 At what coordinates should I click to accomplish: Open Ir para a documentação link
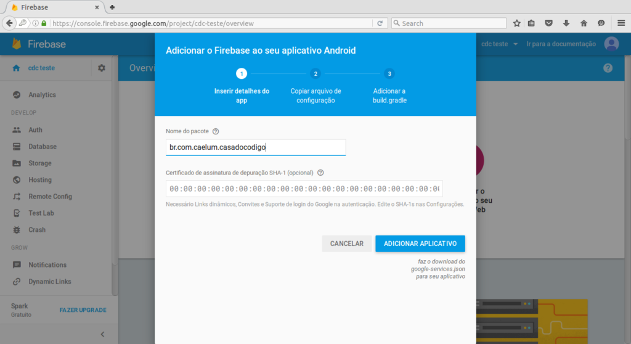point(561,44)
